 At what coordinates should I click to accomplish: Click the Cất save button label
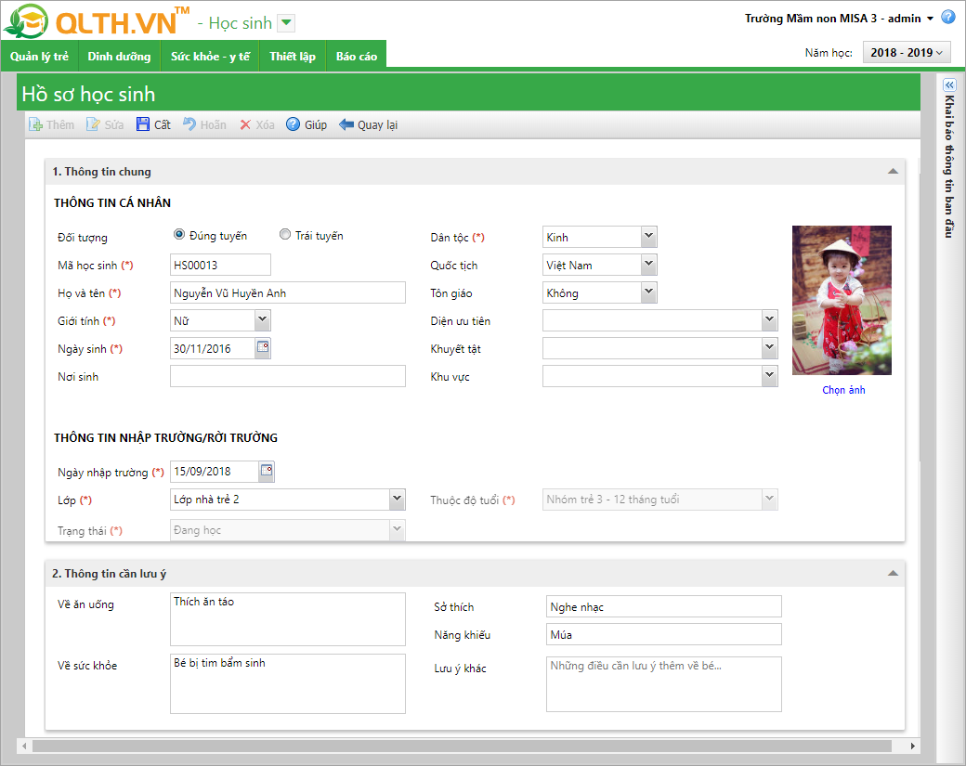[x=162, y=125]
